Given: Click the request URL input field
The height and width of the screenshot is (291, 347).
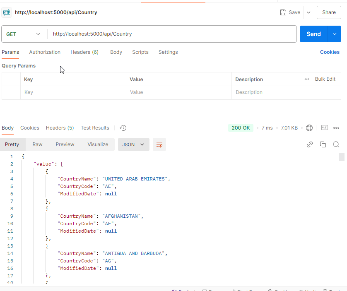Looking at the screenshot, I should [172, 34].
